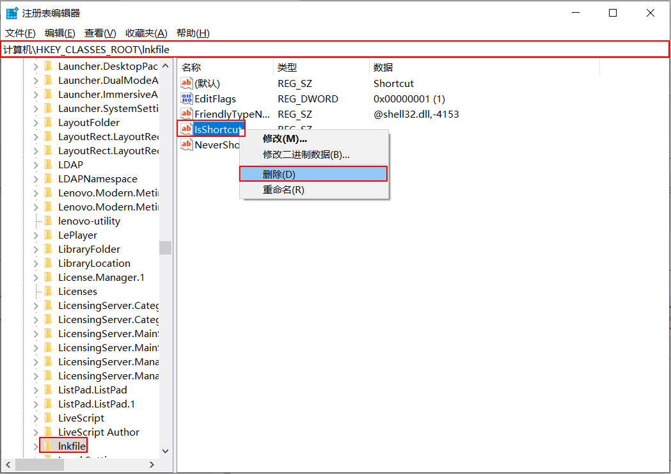Expand the LibraryLocation key
This screenshot has height=474, width=671.
36,263
